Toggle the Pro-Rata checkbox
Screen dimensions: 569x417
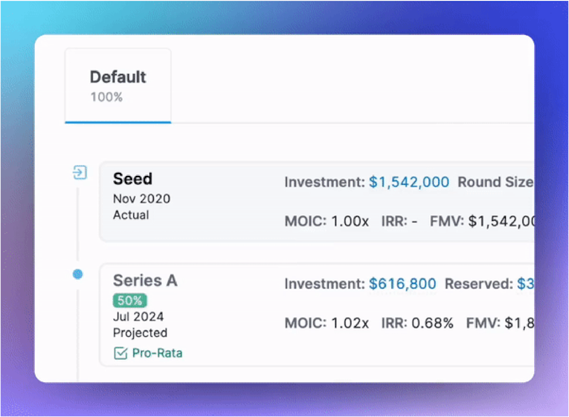121,353
